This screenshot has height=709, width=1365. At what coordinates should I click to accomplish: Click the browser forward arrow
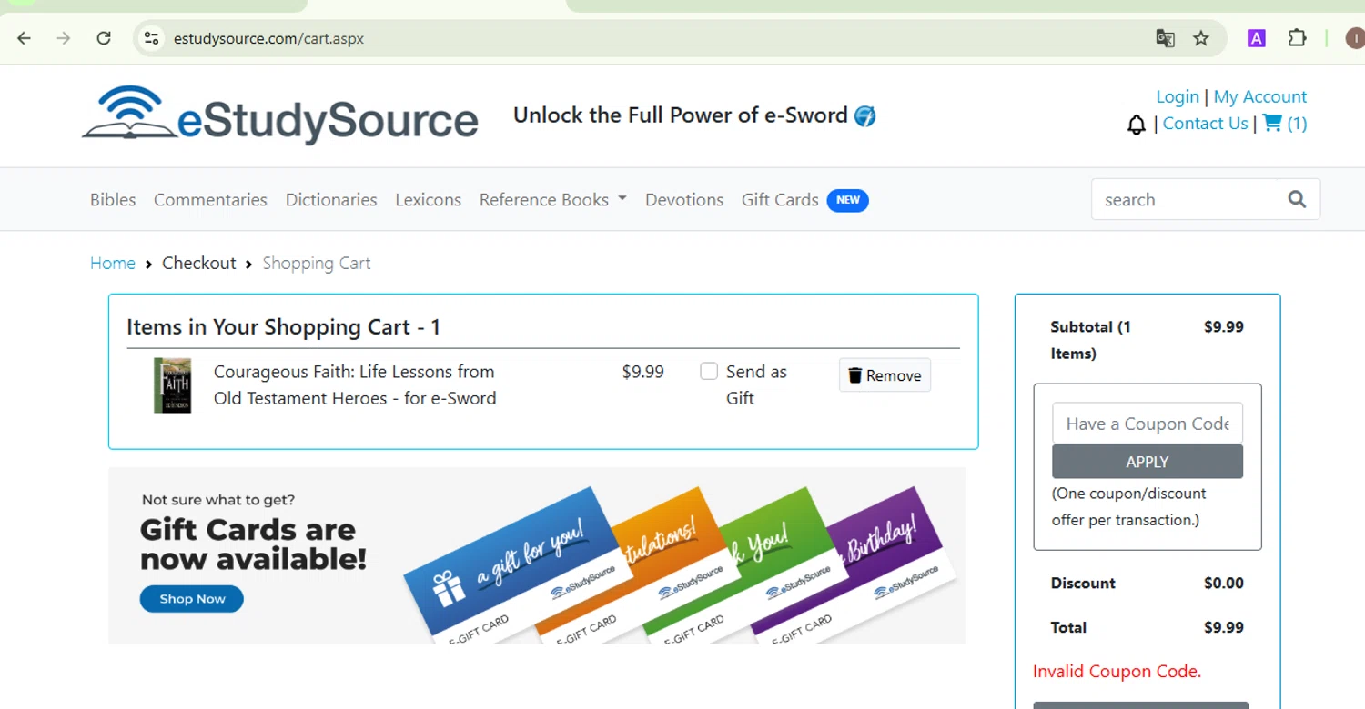tap(63, 38)
